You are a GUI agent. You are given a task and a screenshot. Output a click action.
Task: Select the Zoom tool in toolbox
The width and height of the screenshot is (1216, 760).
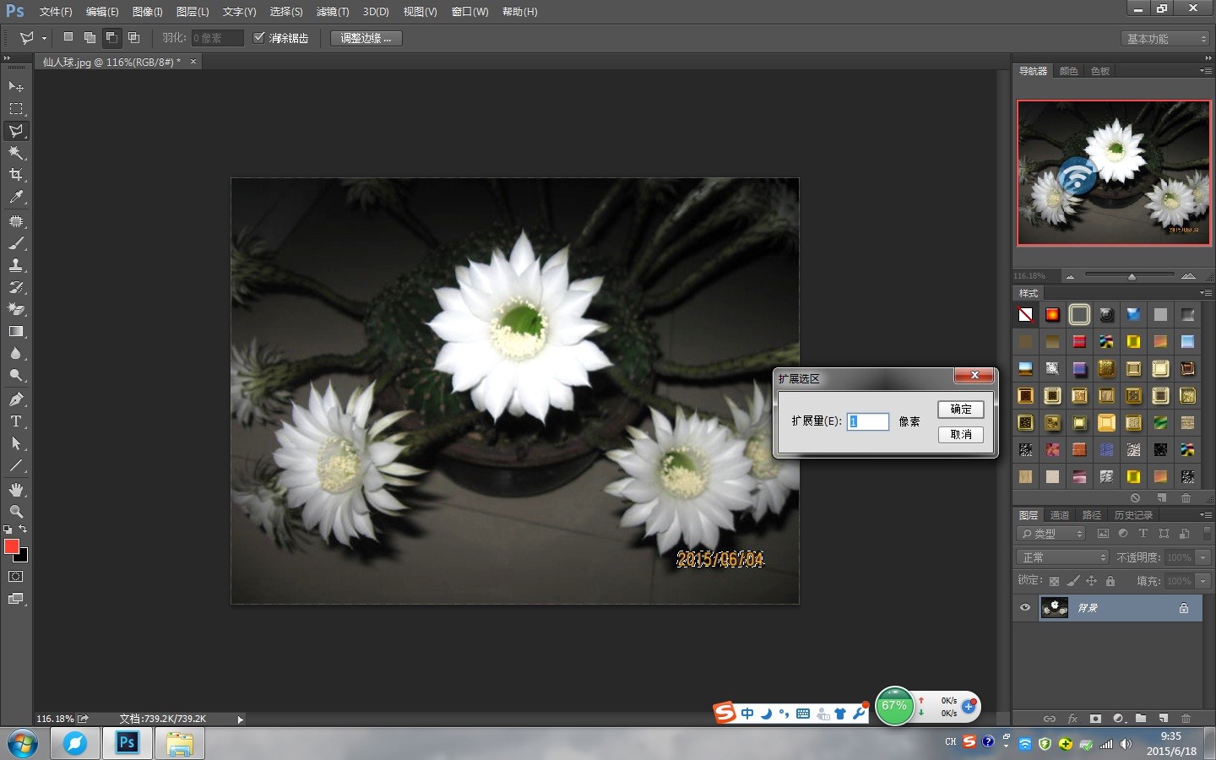16,512
